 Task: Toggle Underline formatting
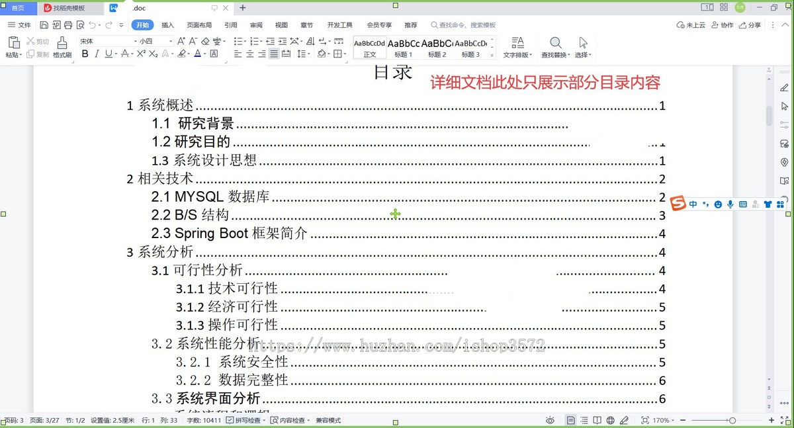pos(108,54)
